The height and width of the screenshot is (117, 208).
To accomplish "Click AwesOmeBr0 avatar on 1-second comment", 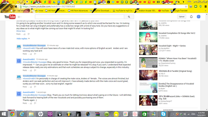I will (x=19, y=94).
